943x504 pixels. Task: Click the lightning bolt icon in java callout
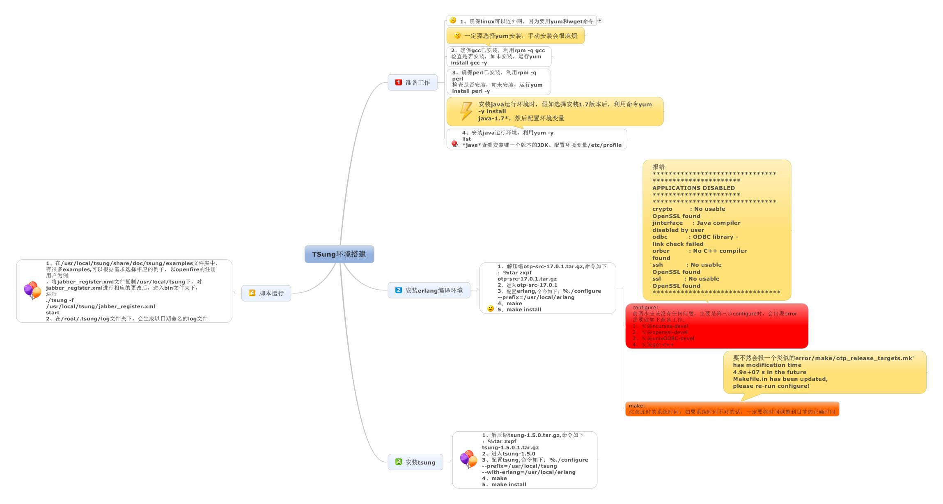click(x=466, y=111)
